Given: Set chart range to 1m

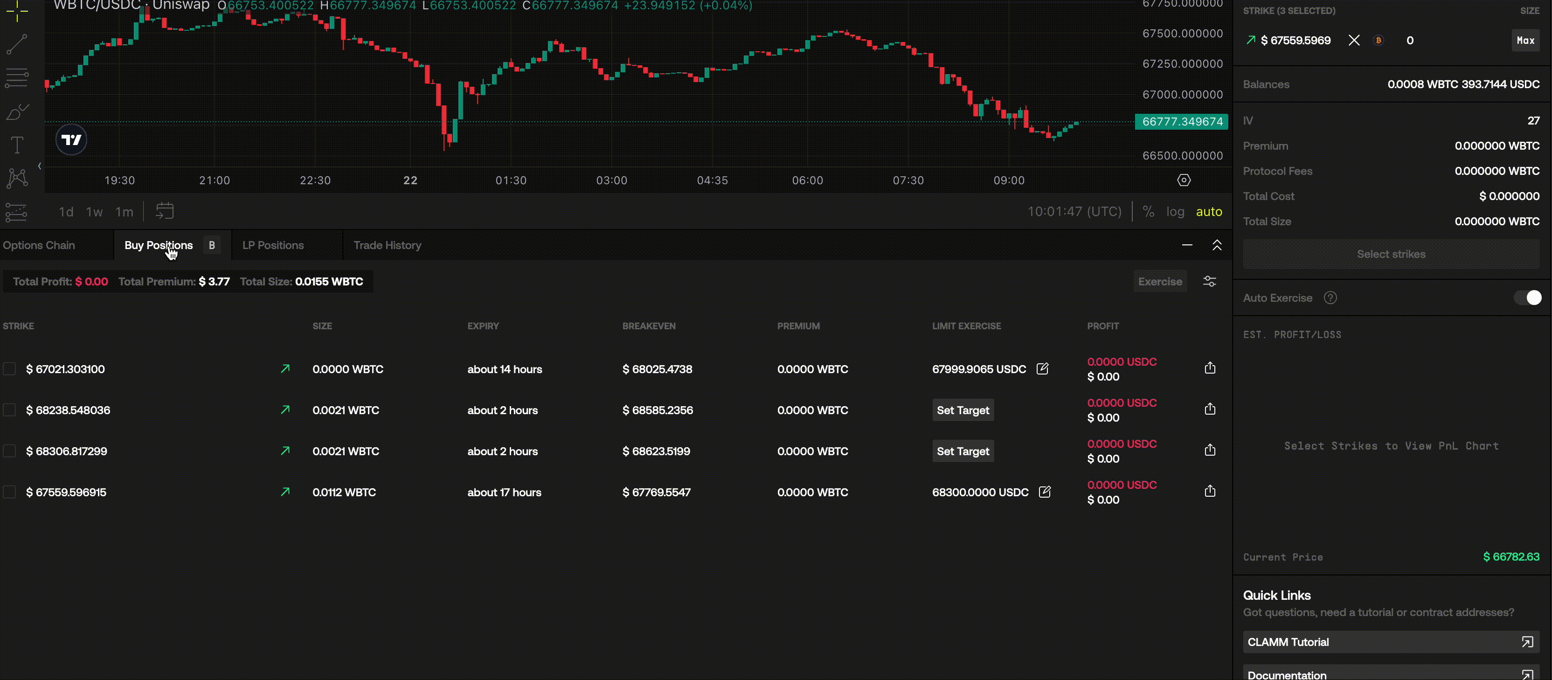Looking at the screenshot, I should (124, 211).
